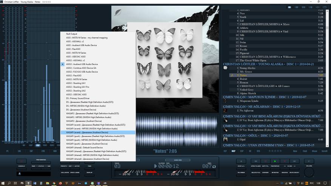Open Chrome from the Windows taskbar
331x186 pixels.
[54, 183]
